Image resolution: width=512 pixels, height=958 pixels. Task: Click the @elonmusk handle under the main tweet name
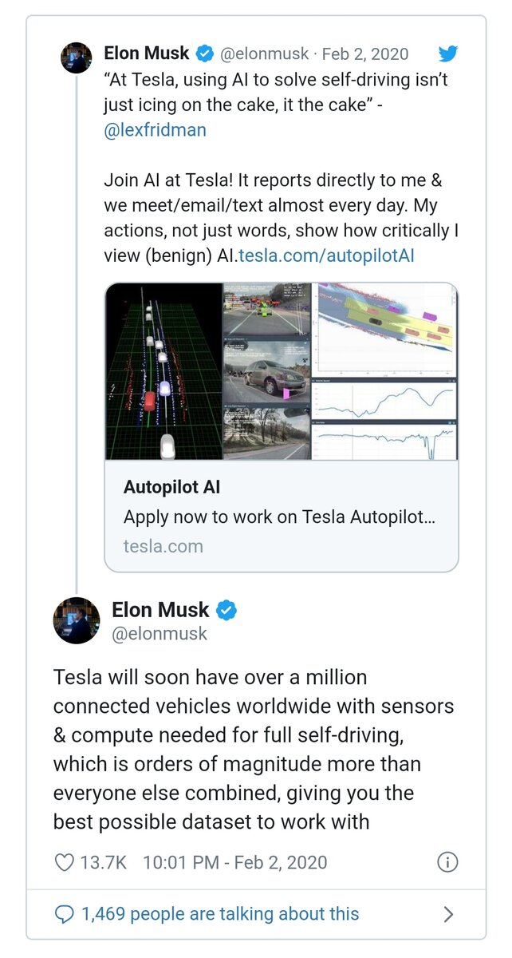[x=159, y=634]
